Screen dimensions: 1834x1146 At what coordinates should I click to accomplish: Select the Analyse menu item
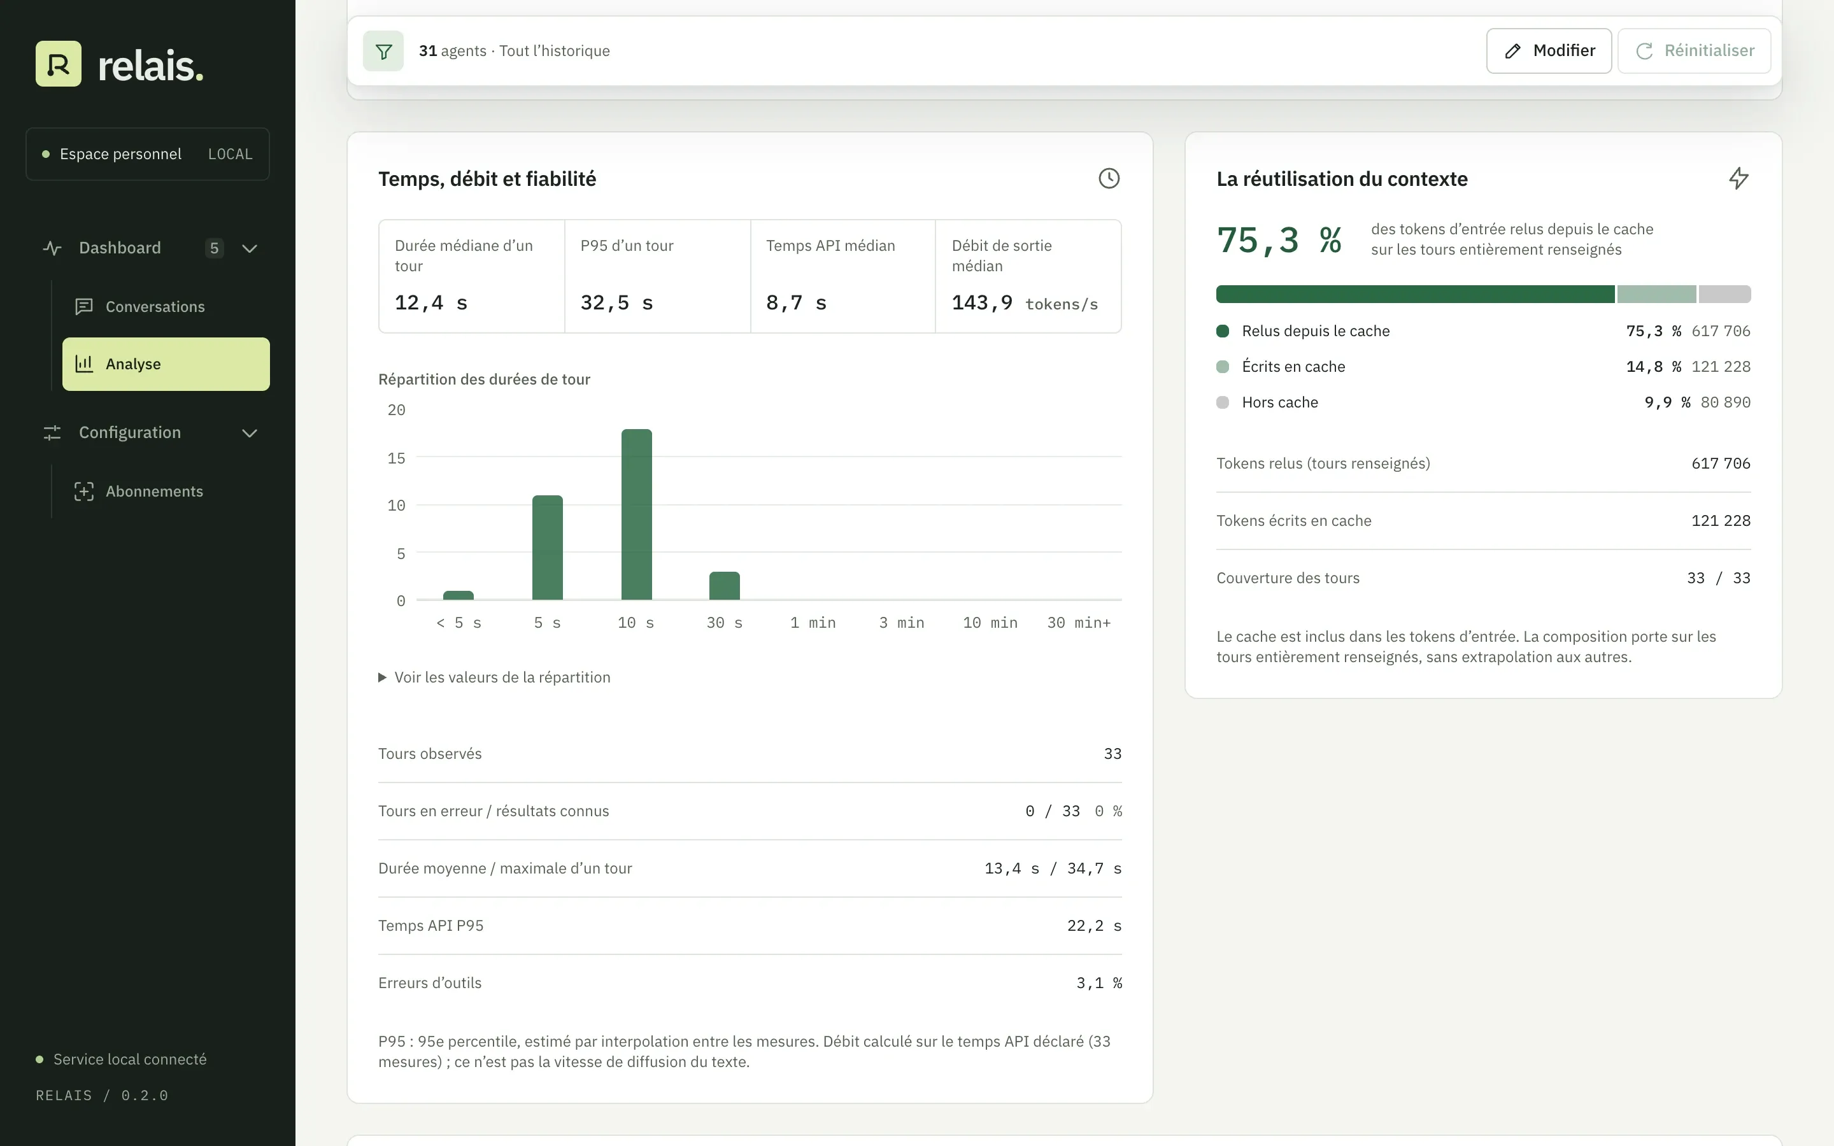point(166,364)
